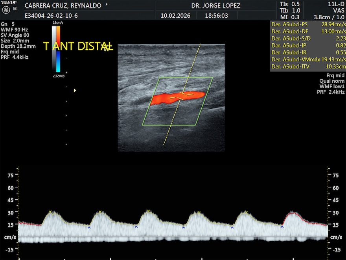Click the focal zone triangle marker
The width and height of the screenshot is (346, 260).
(x=75, y=91)
